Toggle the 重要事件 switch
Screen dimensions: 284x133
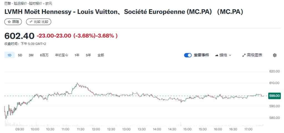(188, 55)
